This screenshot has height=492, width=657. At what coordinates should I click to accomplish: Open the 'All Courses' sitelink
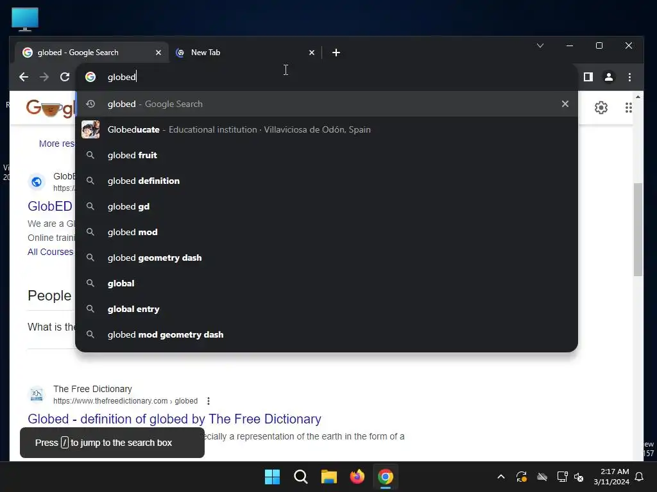(50, 252)
